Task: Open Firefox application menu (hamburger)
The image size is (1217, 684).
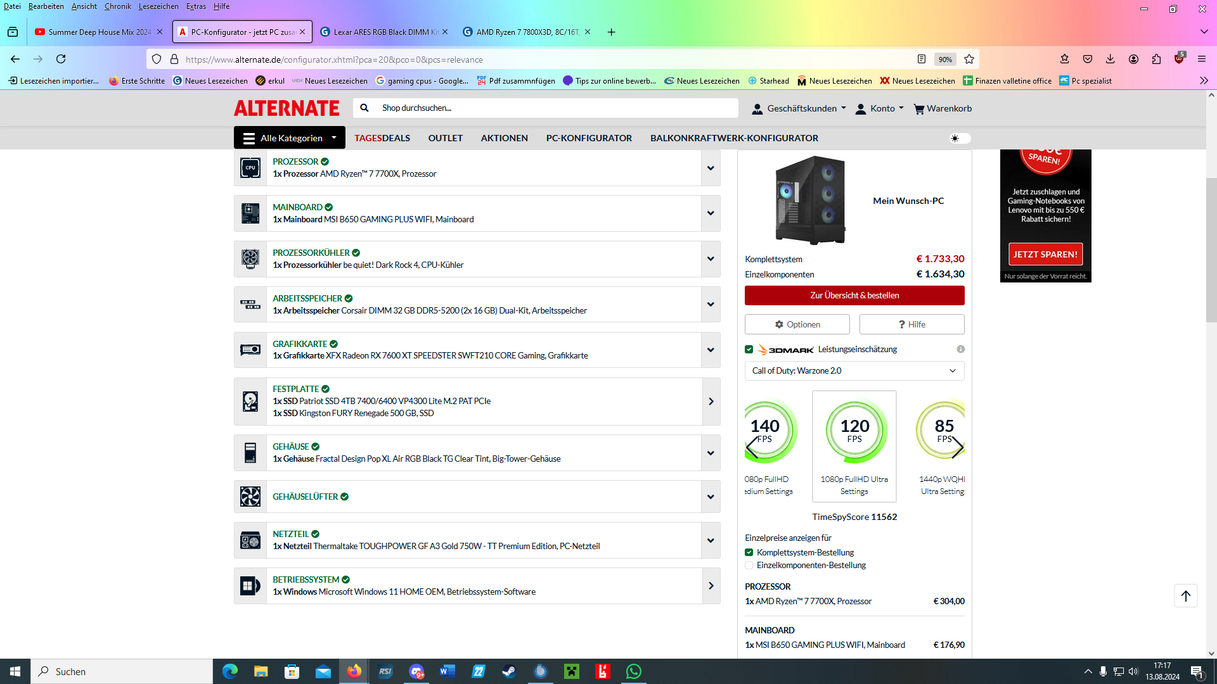Action: point(1202,59)
